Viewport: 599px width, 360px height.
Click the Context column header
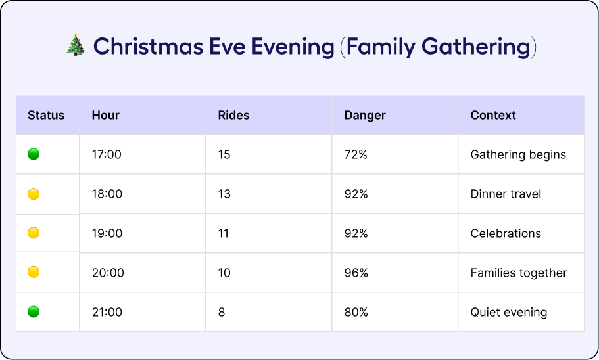point(493,115)
